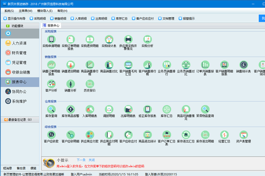Open the 客户应收明细 icon
The image size is (265, 176).
click(x=71, y=135)
